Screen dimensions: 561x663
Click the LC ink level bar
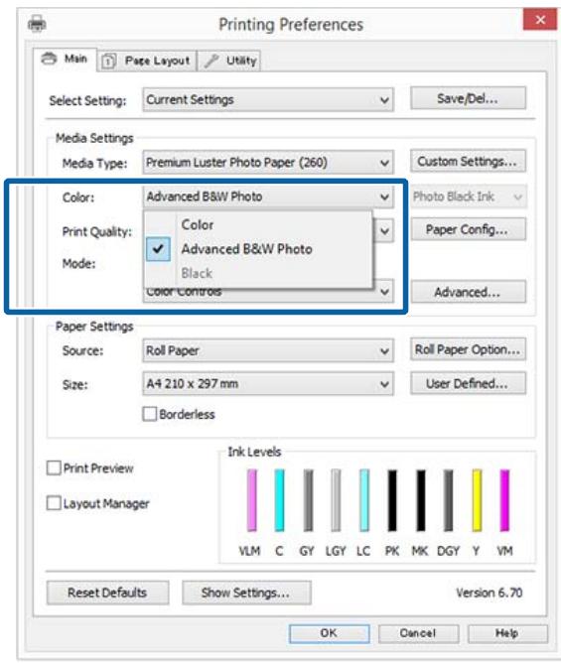click(363, 500)
